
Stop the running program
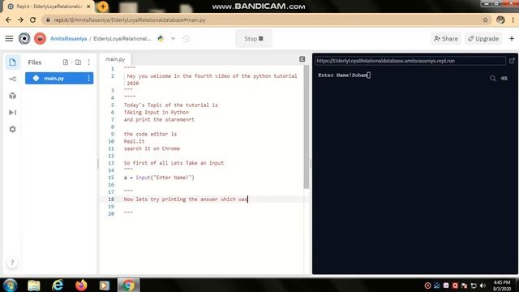254,39
